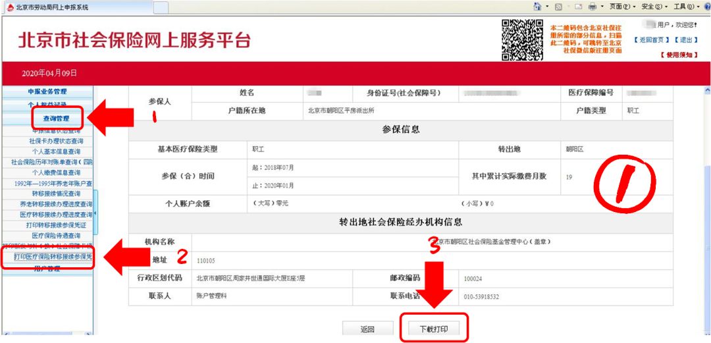Click the 下载打印 button
Viewport: 711px width, 343px height.
tap(434, 329)
